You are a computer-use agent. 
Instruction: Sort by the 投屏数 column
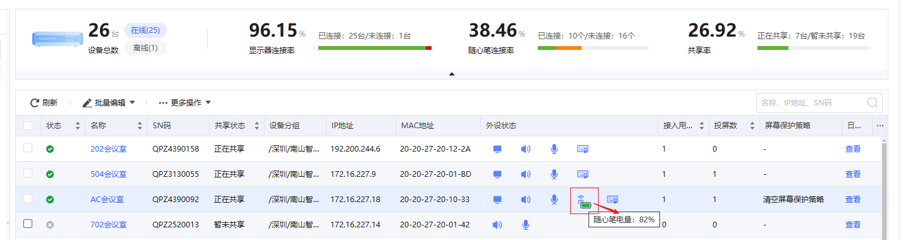click(x=752, y=126)
